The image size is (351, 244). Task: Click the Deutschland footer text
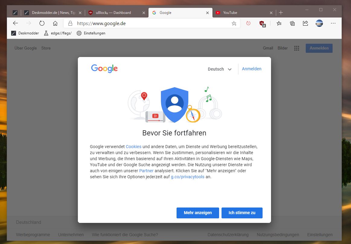coord(28,222)
